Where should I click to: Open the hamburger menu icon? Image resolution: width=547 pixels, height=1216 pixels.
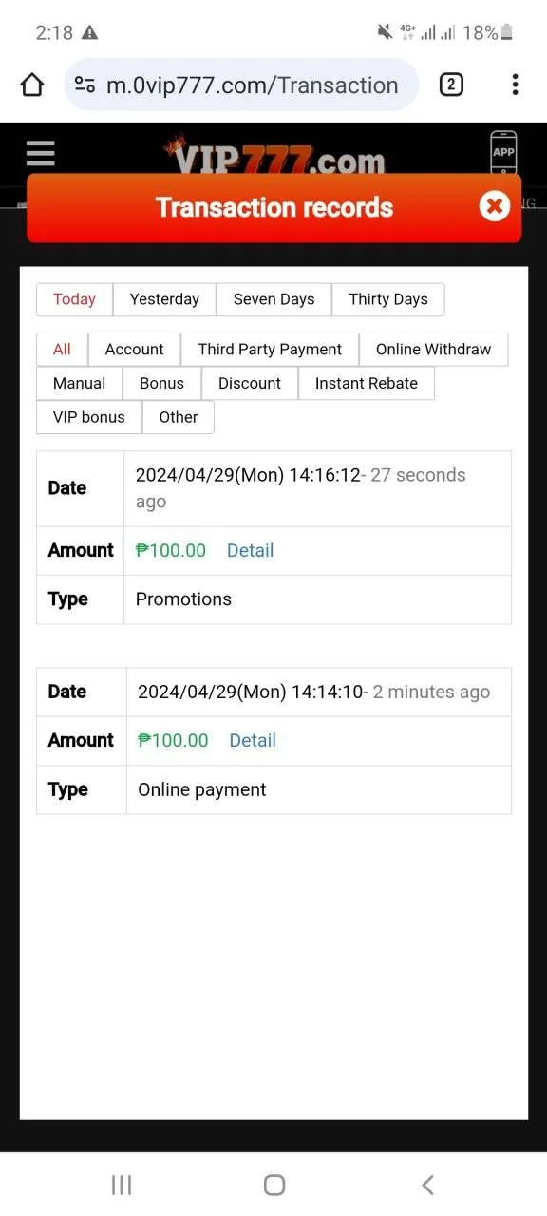(41, 153)
